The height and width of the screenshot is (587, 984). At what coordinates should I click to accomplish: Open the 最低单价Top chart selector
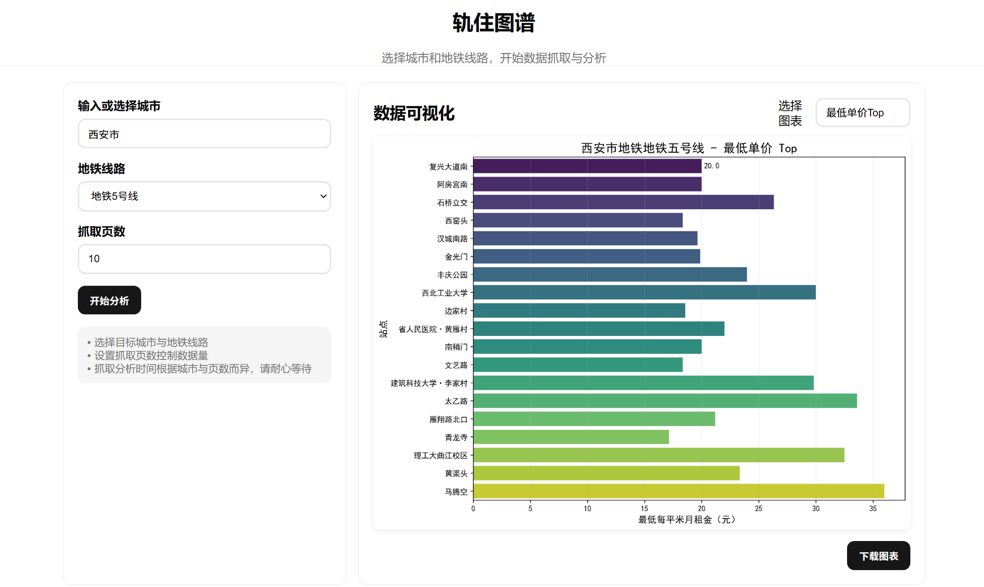click(863, 113)
